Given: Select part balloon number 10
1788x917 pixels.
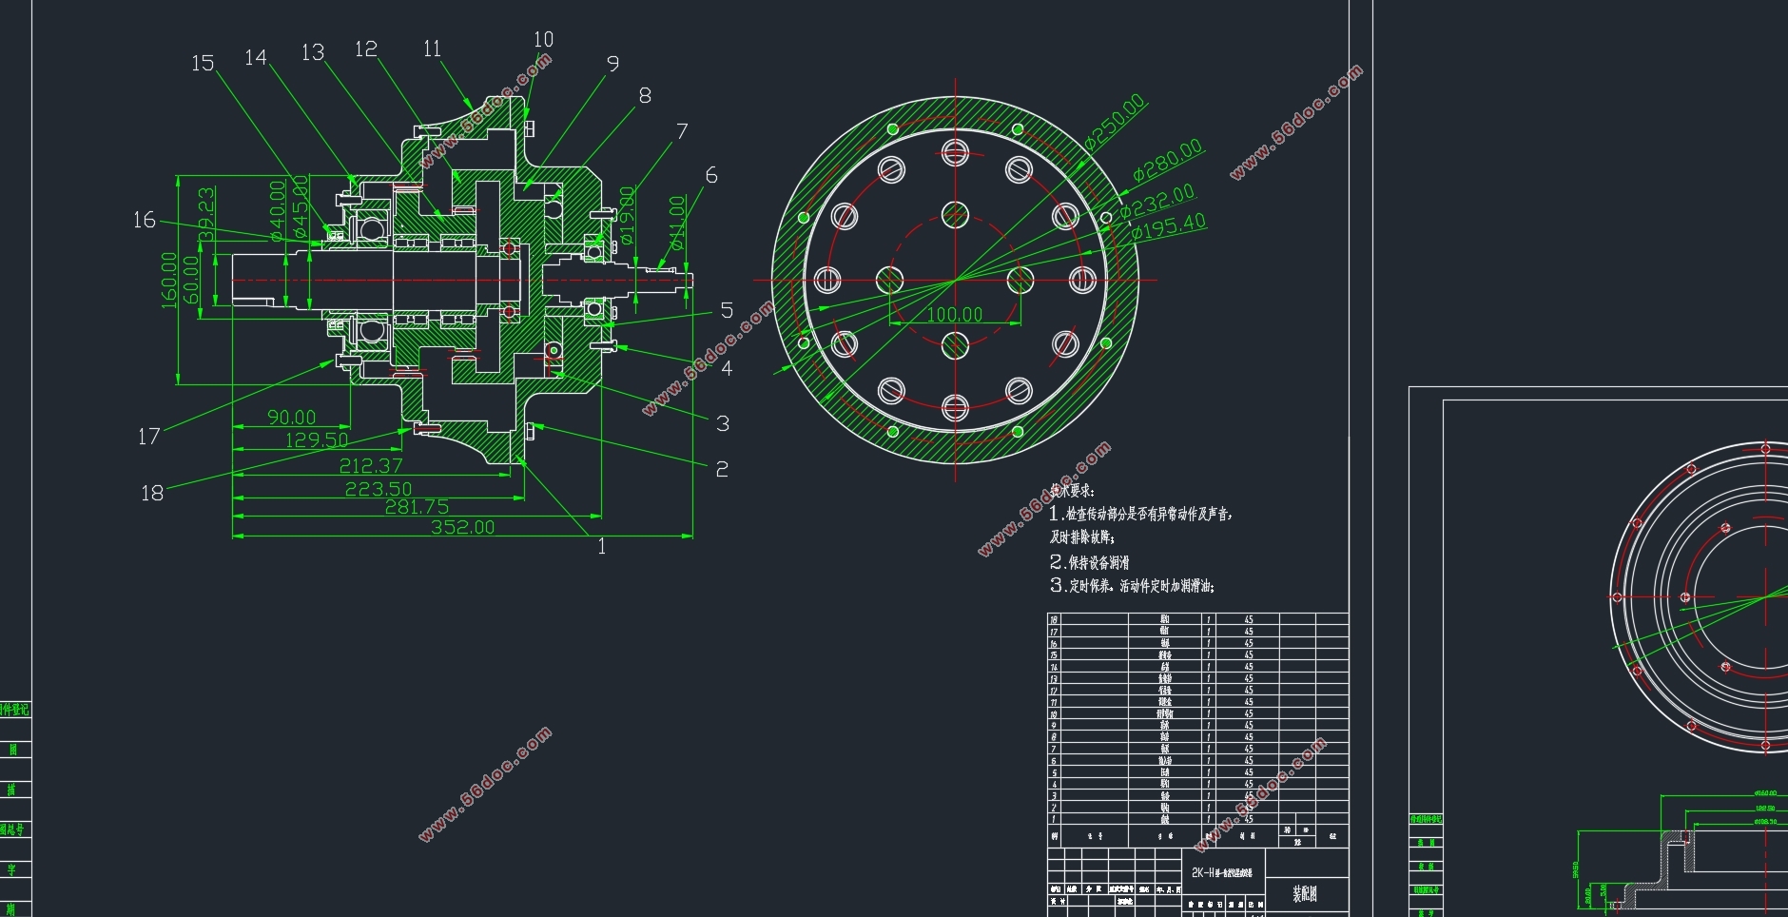Looking at the screenshot, I should (543, 40).
